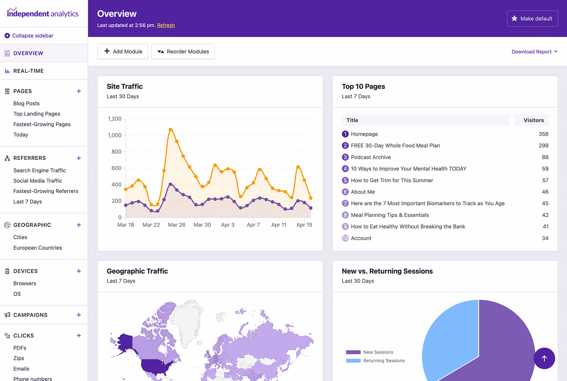Select the Geographic globe icon
This screenshot has width=567, height=381.
pos(7,225)
